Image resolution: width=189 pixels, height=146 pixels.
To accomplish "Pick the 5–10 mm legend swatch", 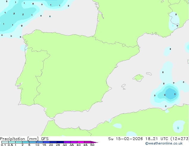I will [x=32, y=142].
